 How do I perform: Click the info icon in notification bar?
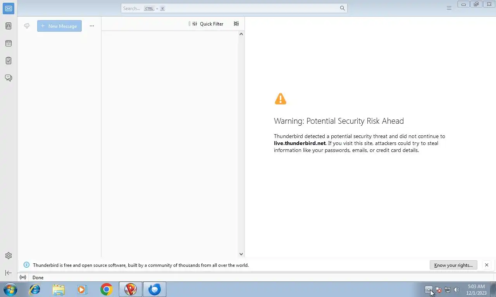pos(26,265)
